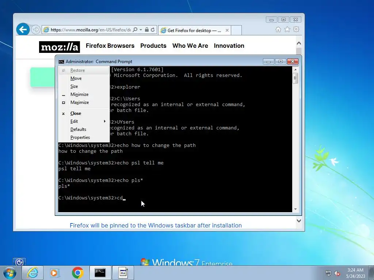Click 'echo how to change the path' line

(127, 145)
